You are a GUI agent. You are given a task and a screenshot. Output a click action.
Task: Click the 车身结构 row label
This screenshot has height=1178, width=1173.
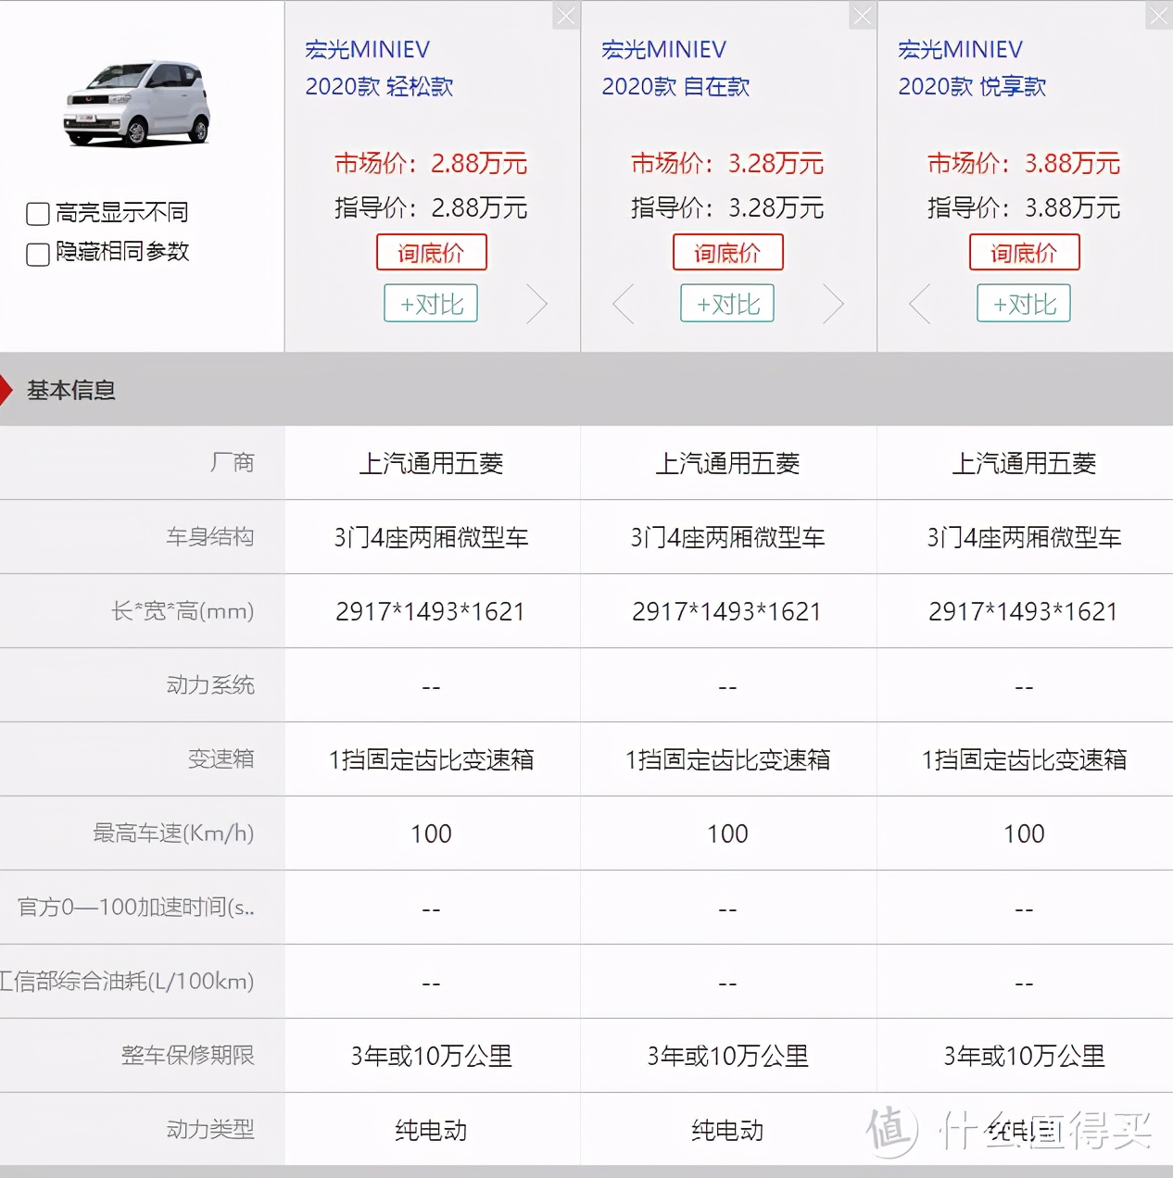click(x=210, y=536)
